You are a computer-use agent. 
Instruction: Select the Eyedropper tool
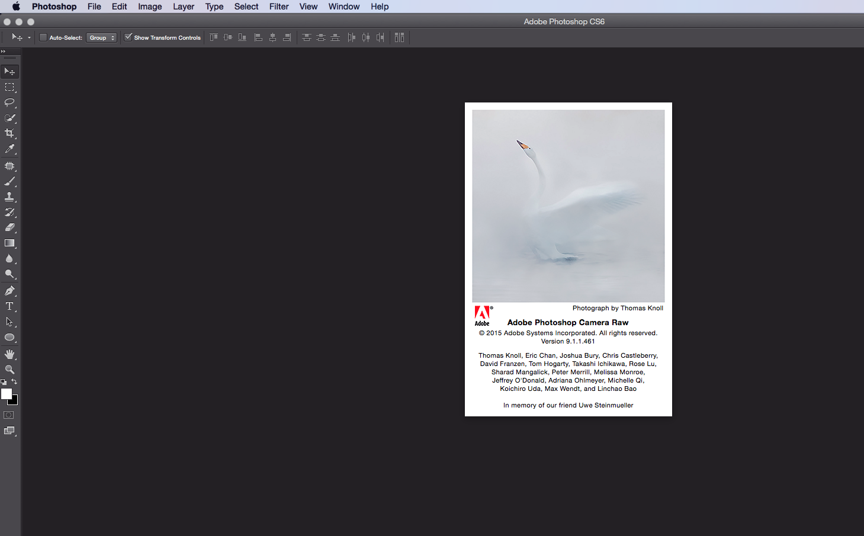[9, 149]
